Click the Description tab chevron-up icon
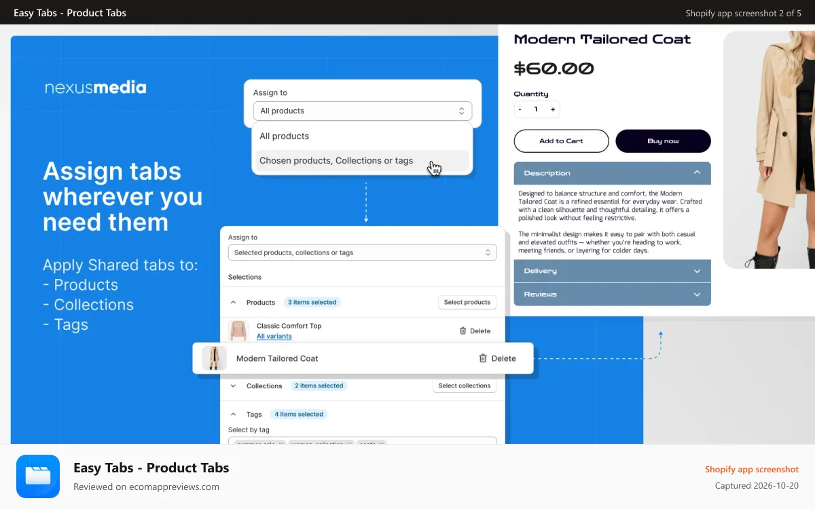The image size is (815, 509). tap(697, 172)
